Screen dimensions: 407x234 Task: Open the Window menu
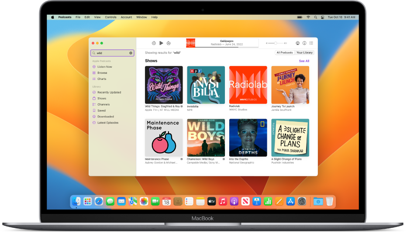(x=141, y=17)
